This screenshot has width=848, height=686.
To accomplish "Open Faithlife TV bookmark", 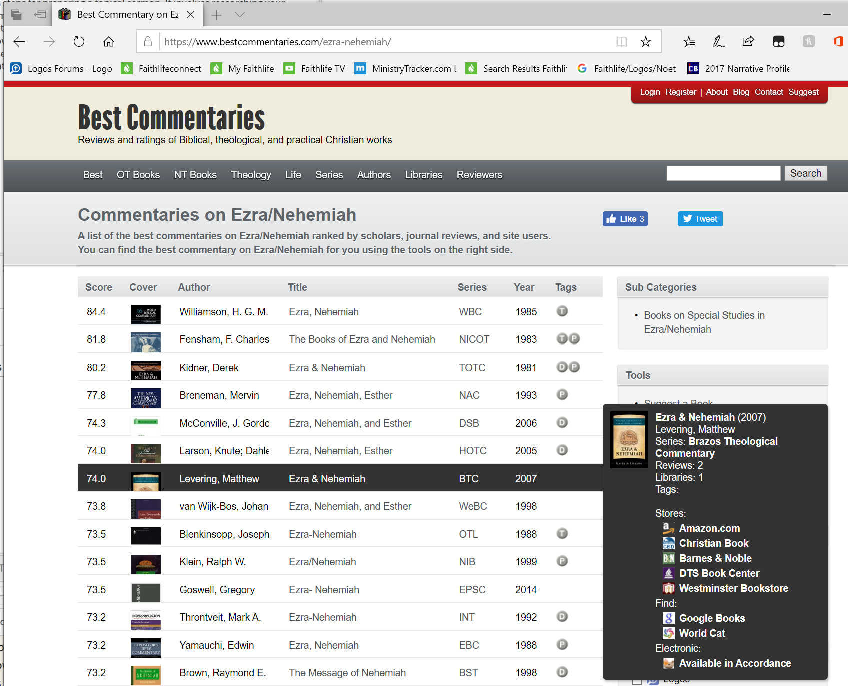I will [314, 69].
